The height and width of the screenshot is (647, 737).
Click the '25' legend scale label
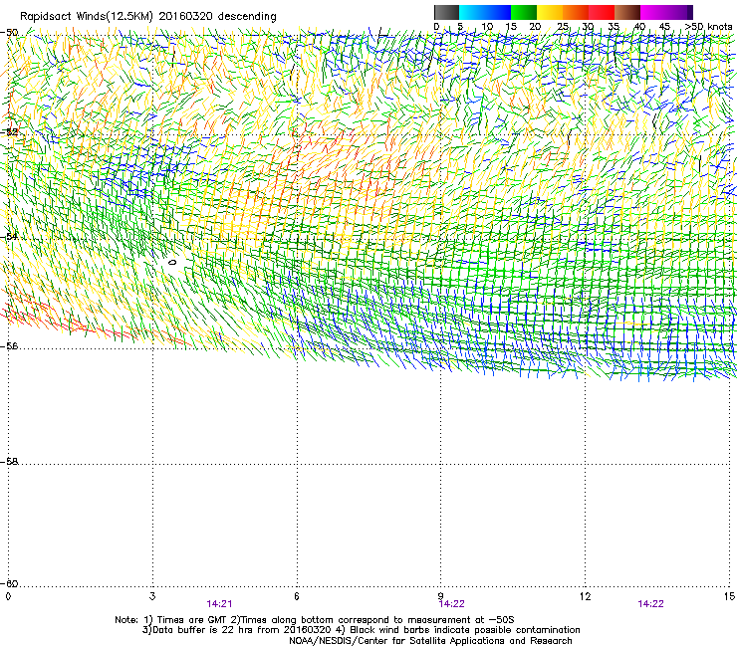pos(563,27)
